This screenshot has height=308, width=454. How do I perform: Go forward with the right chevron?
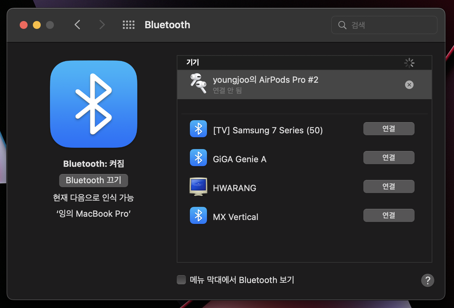click(x=102, y=25)
